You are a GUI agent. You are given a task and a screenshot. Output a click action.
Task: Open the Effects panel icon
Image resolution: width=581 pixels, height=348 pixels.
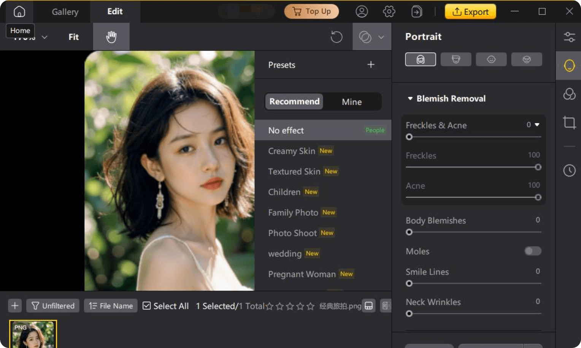pos(569,94)
